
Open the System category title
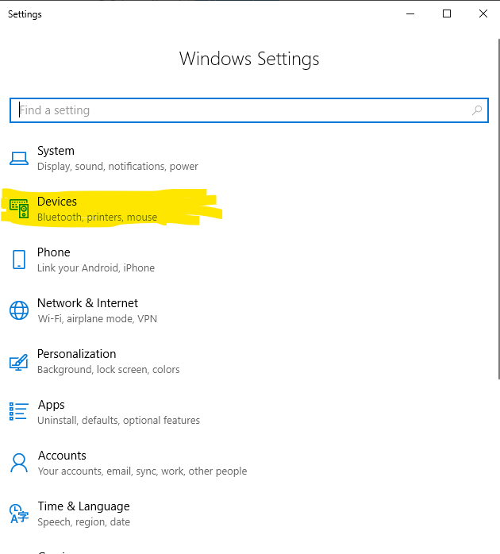pos(56,151)
